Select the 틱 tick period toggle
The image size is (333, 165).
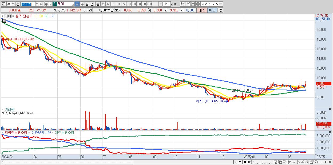click(x=108, y=4)
